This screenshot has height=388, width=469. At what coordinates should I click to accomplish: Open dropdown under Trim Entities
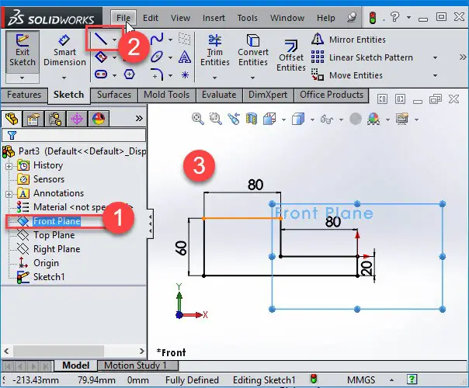click(215, 78)
